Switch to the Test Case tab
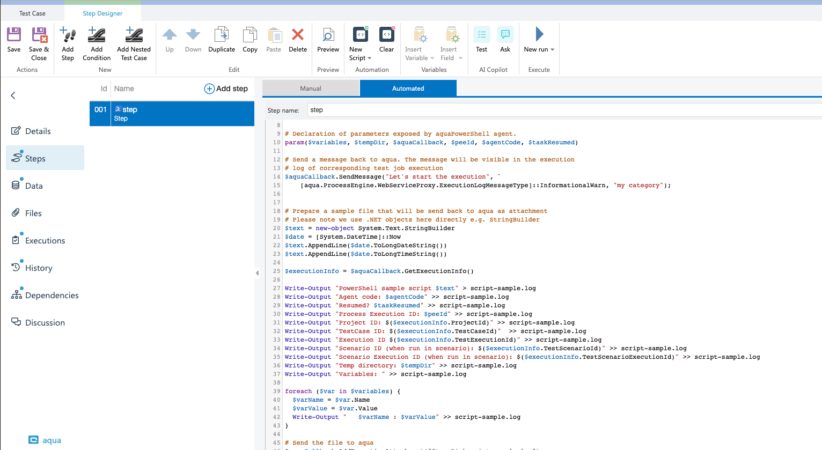This screenshot has height=450, width=822. tap(32, 13)
